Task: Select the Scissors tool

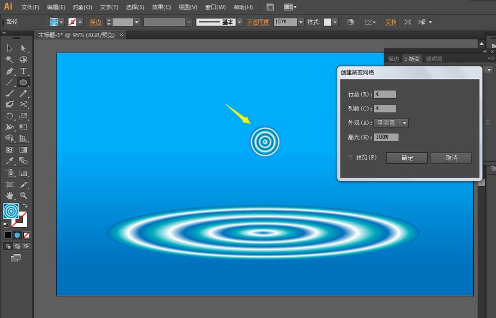Action: click(23, 104)
